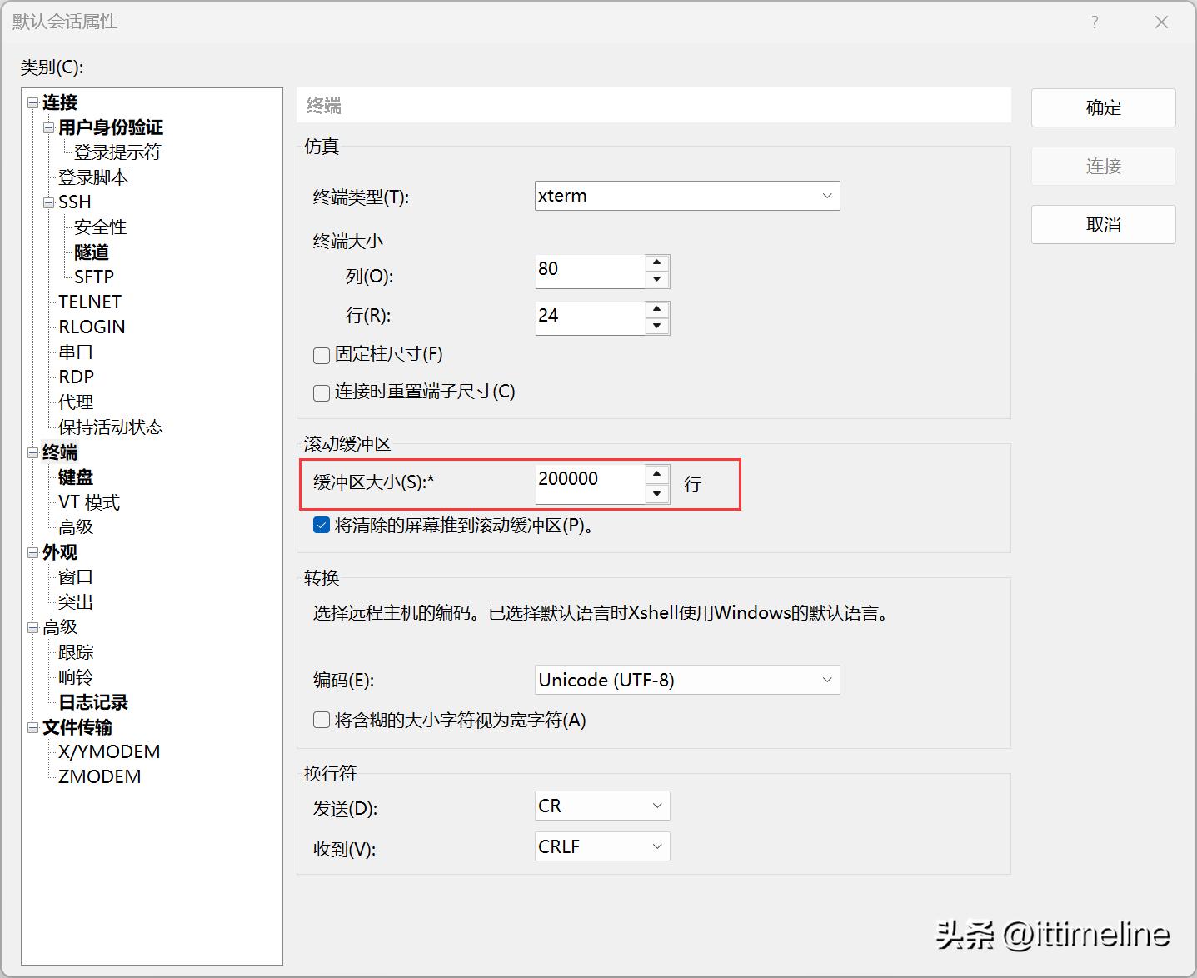
Task: Open the 发送 CR dropdown
Action: [x=601, y=806]
